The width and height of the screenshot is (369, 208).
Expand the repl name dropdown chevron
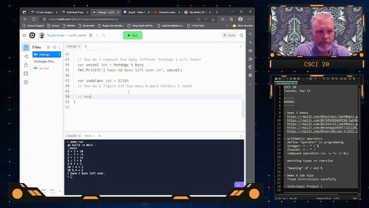coord(97,35)
